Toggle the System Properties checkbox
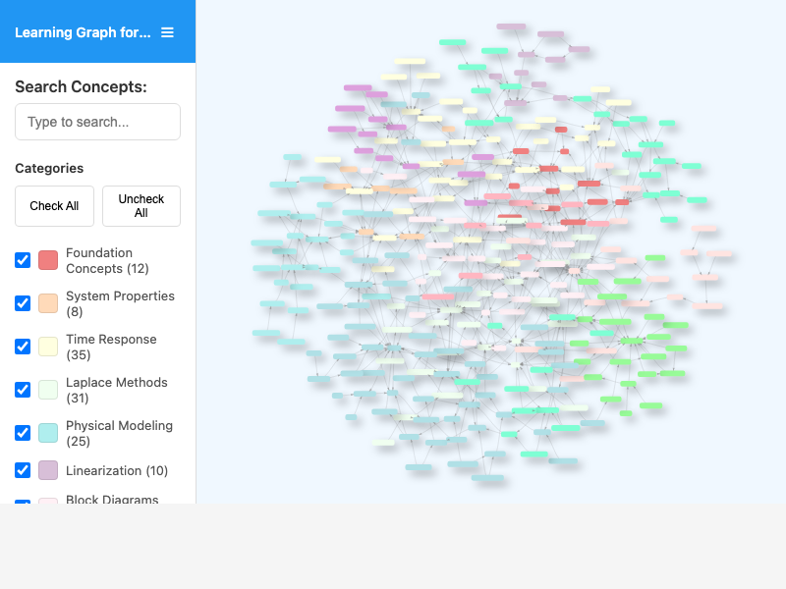Screen dimensions: 786x589 click(23, 303)
